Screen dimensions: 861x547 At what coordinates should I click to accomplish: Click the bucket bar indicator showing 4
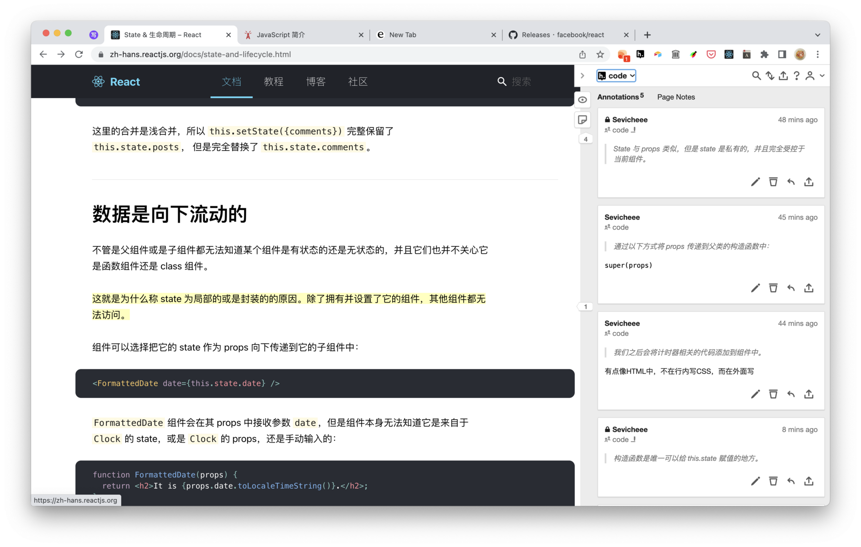(585, 139)
